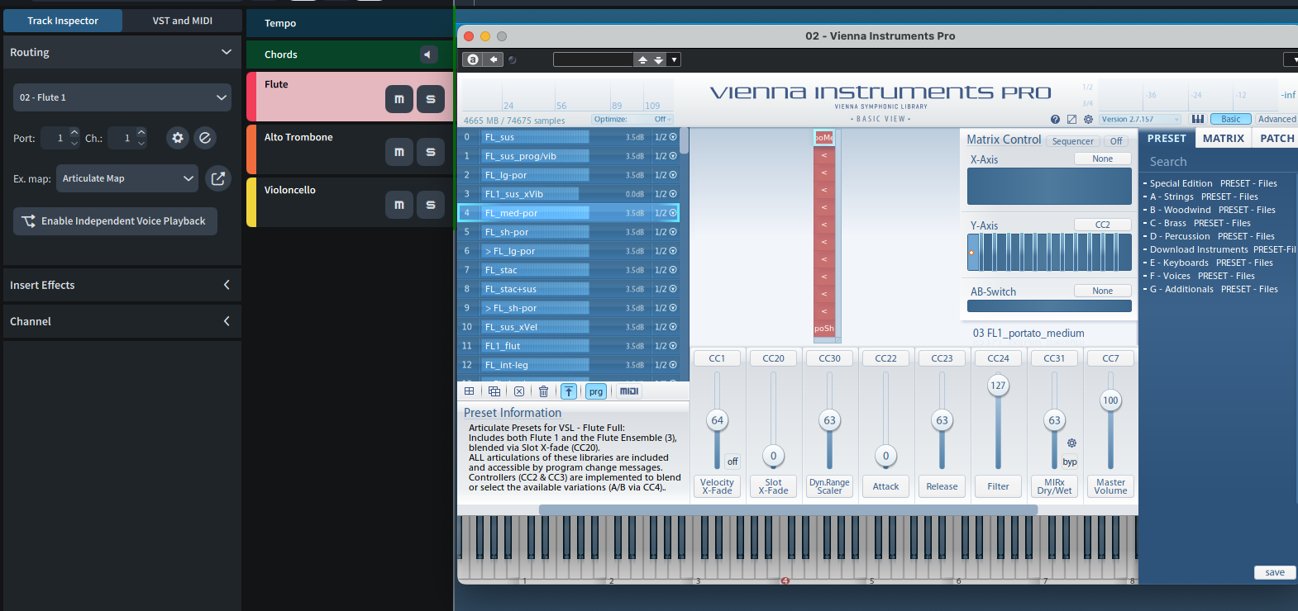Click the bypass circle-slash icon beside the channel
This screenshot has width=1298, height=611.
pos(205,138)
